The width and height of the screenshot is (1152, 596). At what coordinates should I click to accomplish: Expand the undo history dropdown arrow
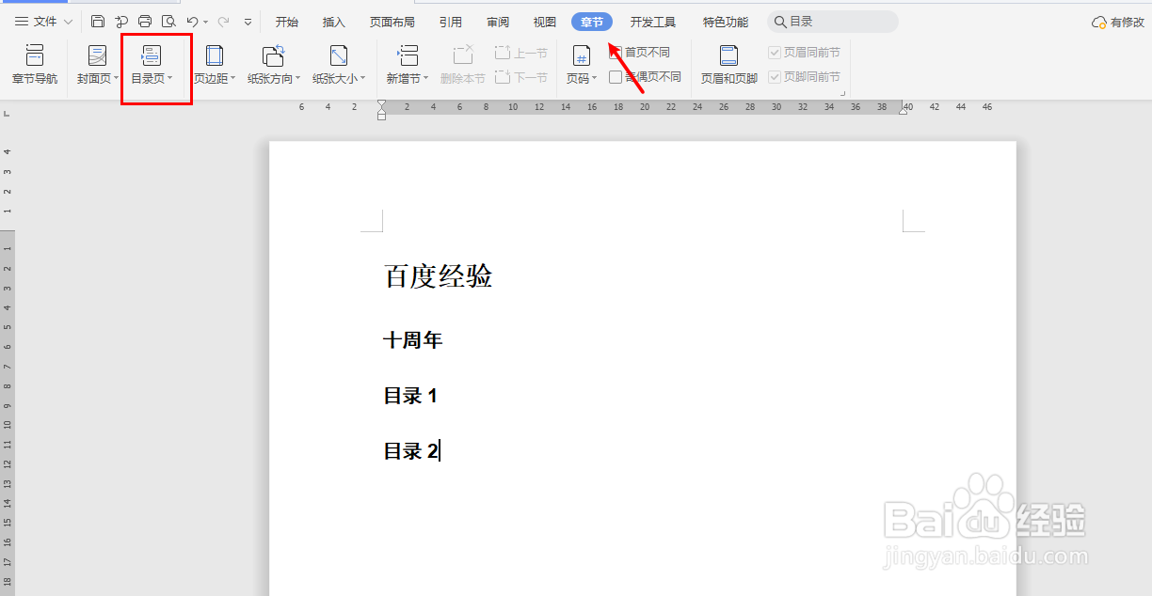tap(206, 22)
